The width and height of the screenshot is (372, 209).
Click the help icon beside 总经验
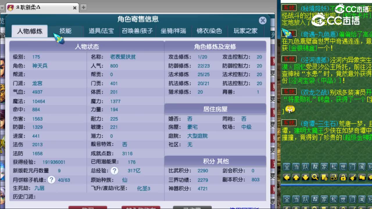[x=115, y=171]
